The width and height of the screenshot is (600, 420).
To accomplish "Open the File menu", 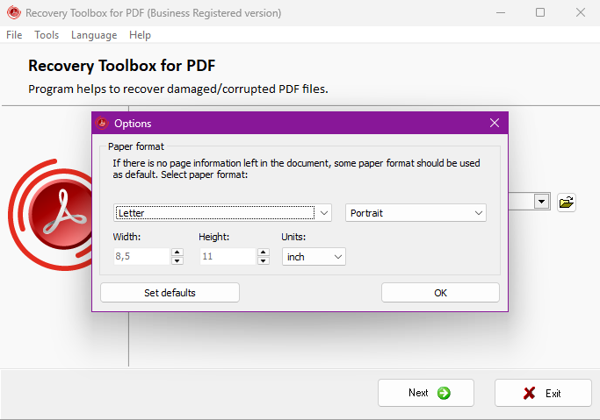I will click(x=14, y=35).
